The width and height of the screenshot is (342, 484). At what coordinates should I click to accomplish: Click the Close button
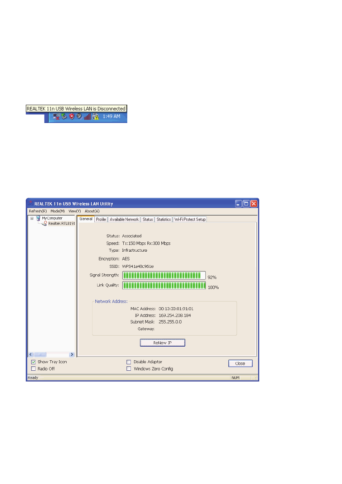pos(240,363)
